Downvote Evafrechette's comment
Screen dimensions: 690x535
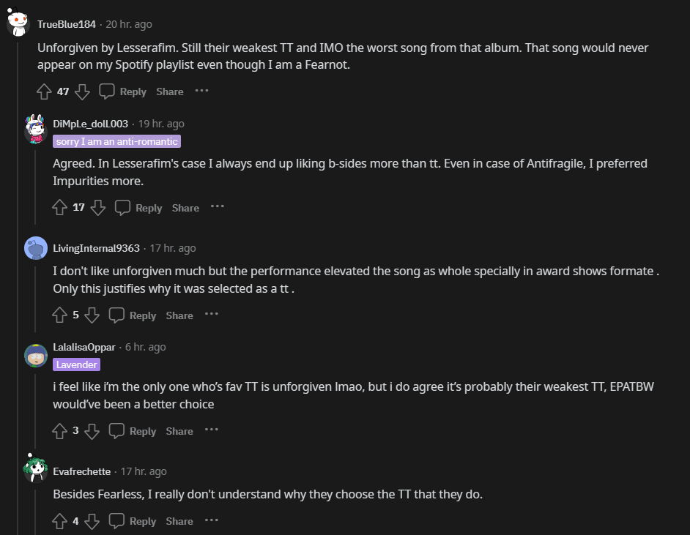(92, 521)
